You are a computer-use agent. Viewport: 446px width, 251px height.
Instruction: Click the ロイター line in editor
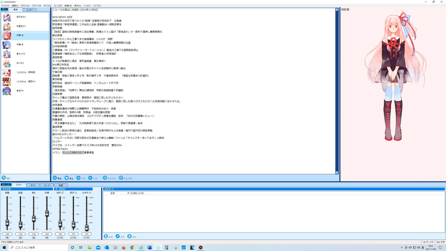(x=57, y=141)
